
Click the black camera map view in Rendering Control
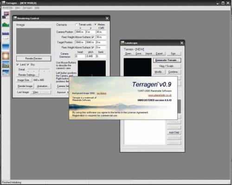point(92,68)
